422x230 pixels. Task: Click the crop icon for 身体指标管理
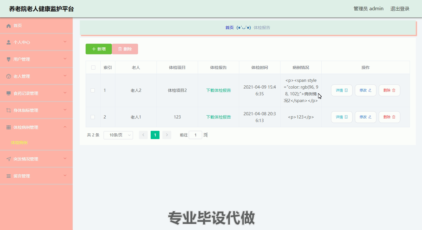pyautogui.click(x=9, y=110)
